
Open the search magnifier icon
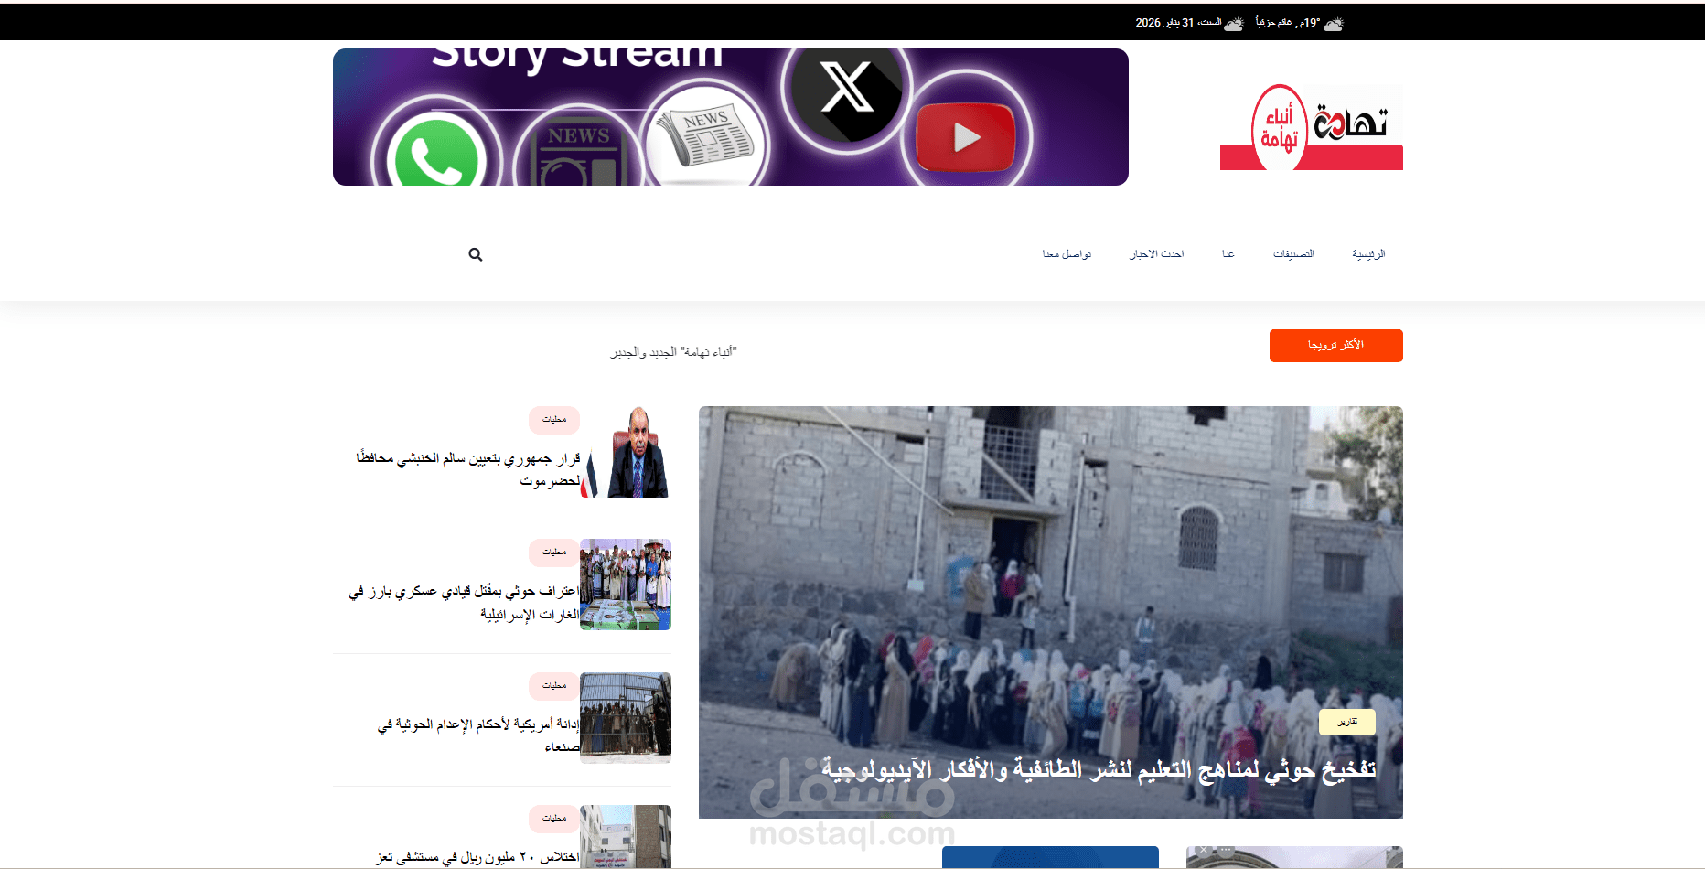[x=475, y=254]
